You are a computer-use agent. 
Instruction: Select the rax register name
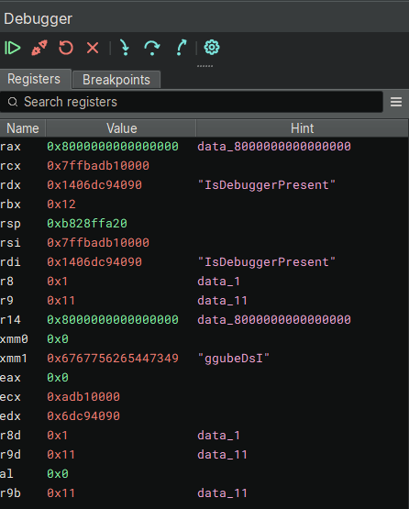(x=10, y=147)
